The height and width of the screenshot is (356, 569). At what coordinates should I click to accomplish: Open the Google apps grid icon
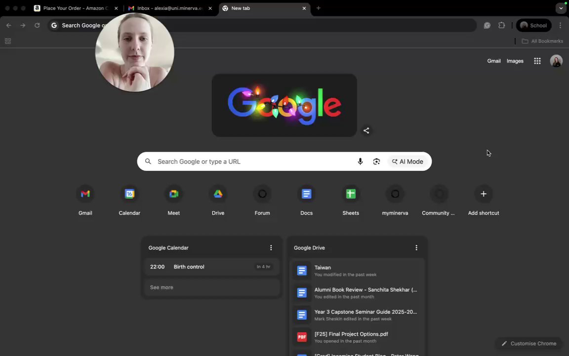537,61
